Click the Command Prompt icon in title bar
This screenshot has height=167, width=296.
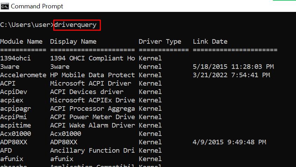pos(5,6)
